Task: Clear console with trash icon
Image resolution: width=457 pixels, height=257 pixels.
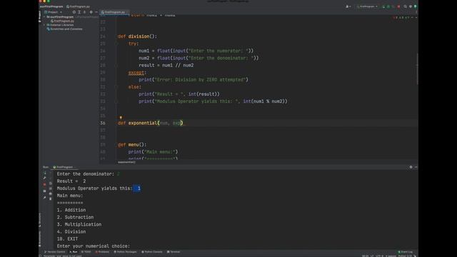Action: [x=51, y=198]
